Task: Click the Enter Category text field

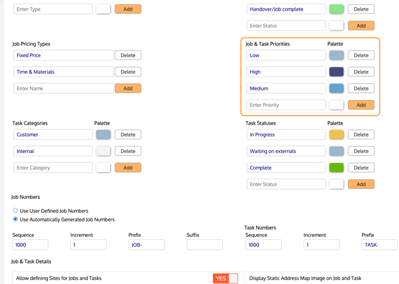Action: tap(53, 168)
